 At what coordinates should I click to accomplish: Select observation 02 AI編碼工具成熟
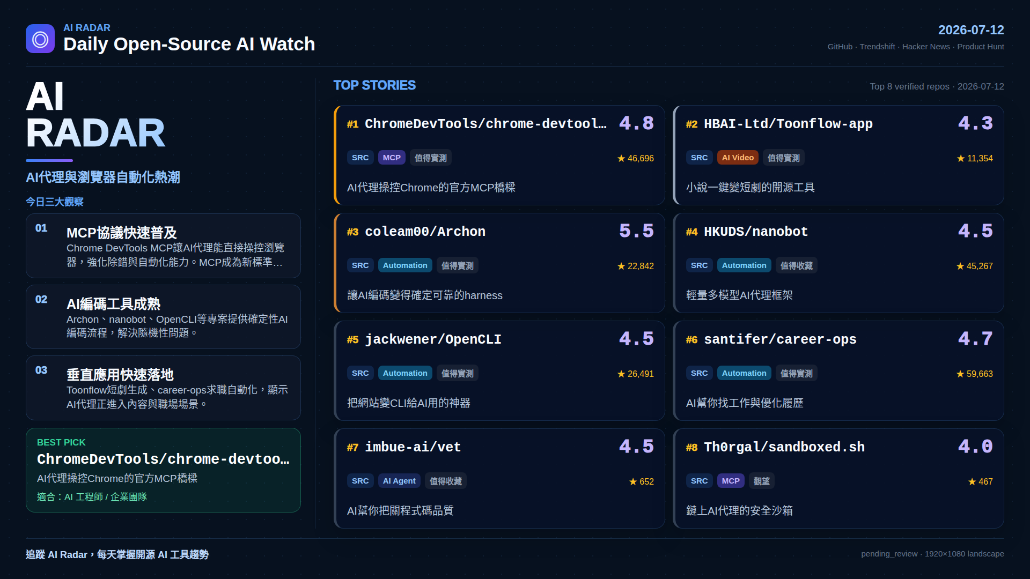[163, 317]
